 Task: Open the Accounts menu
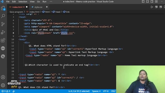point(3,77)
